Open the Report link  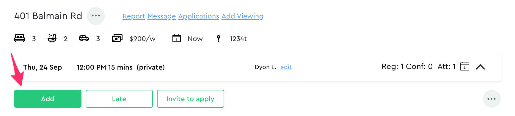(134, 16)
